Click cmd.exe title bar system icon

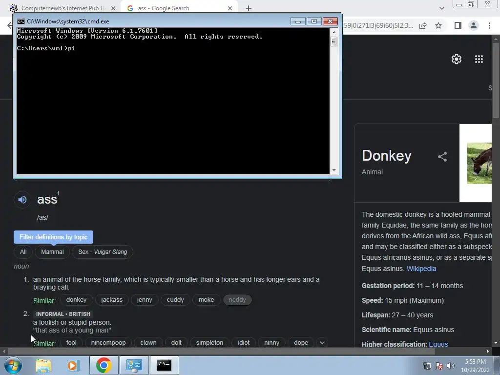tap(21, 21)
